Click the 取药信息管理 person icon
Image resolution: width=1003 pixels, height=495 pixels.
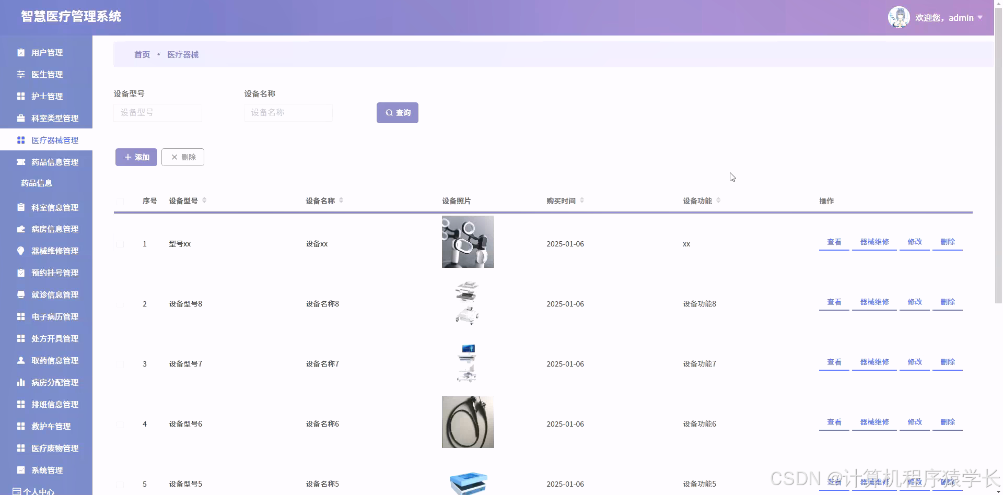21,360
